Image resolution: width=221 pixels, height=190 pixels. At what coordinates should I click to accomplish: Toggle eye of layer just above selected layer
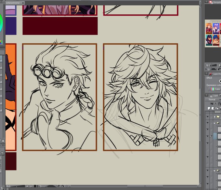[207, 129]
